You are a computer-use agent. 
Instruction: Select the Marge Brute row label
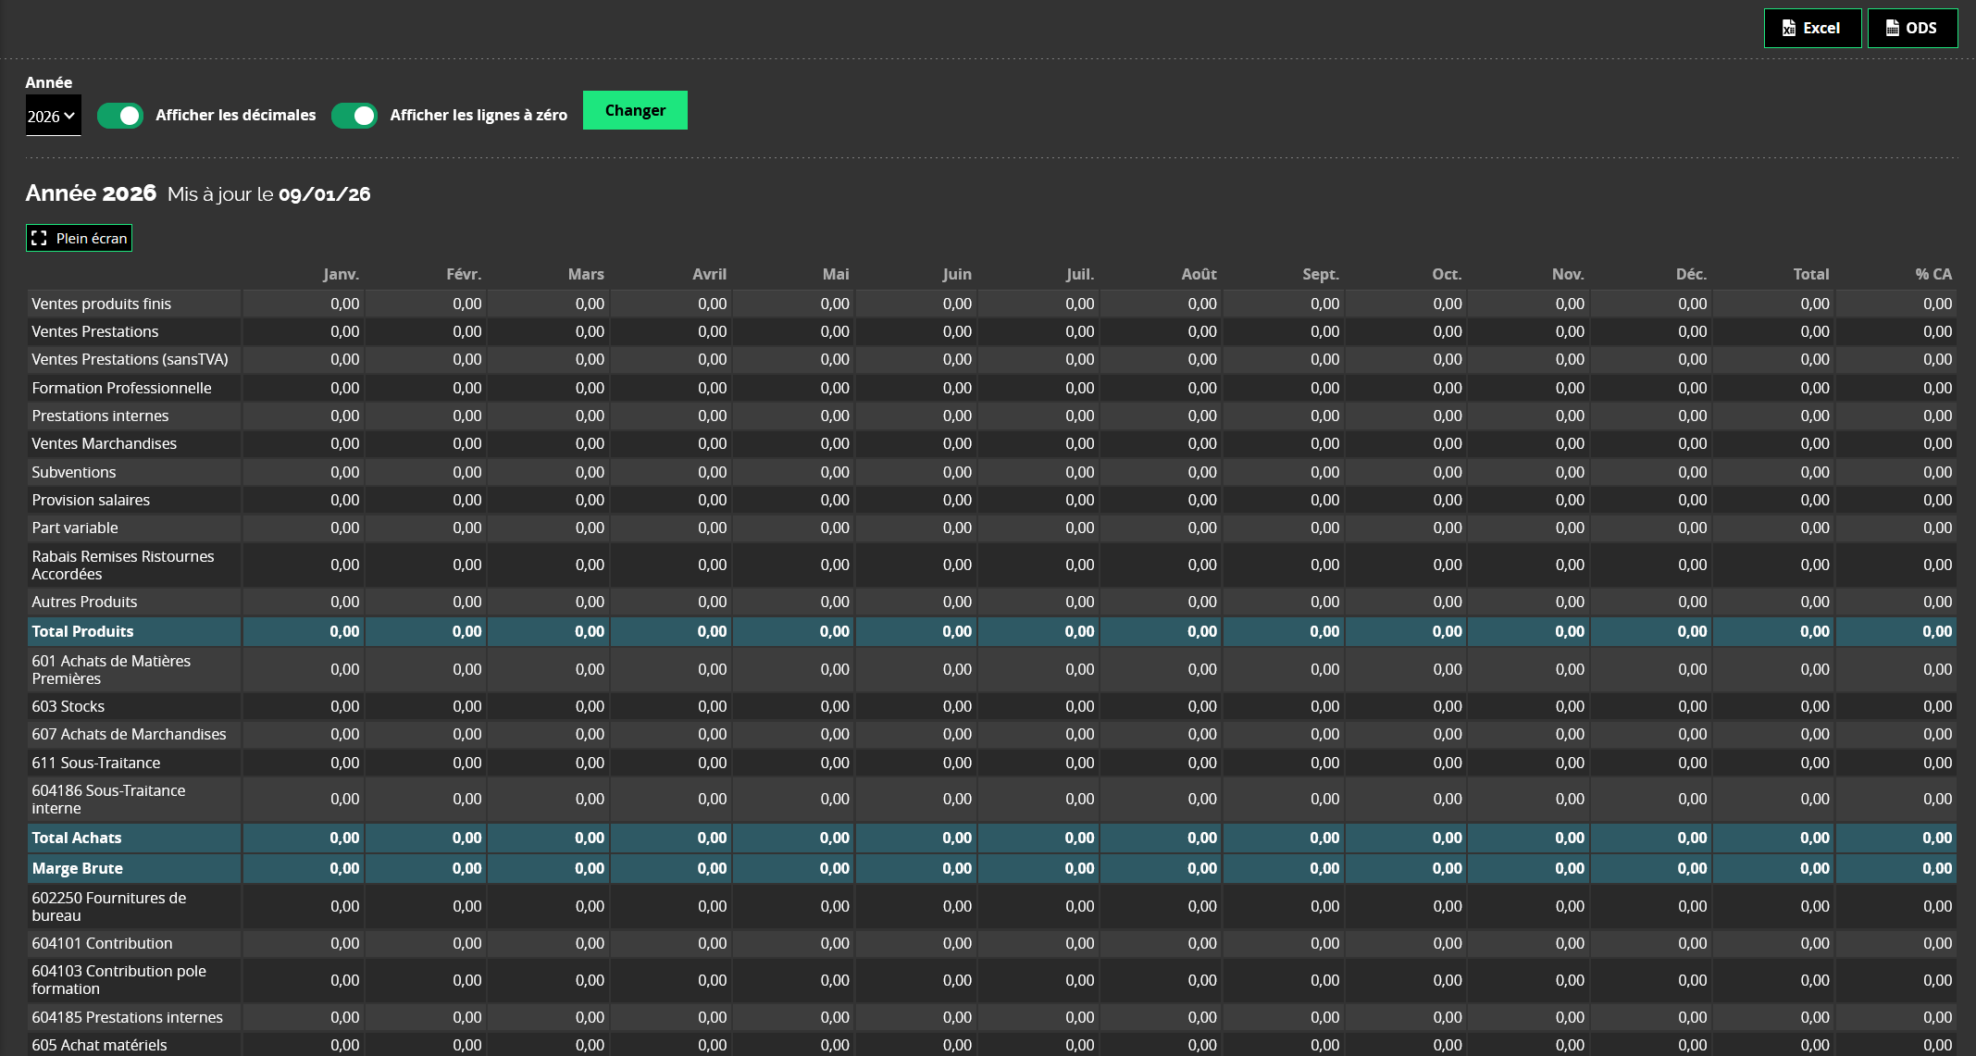click(77, 868)
